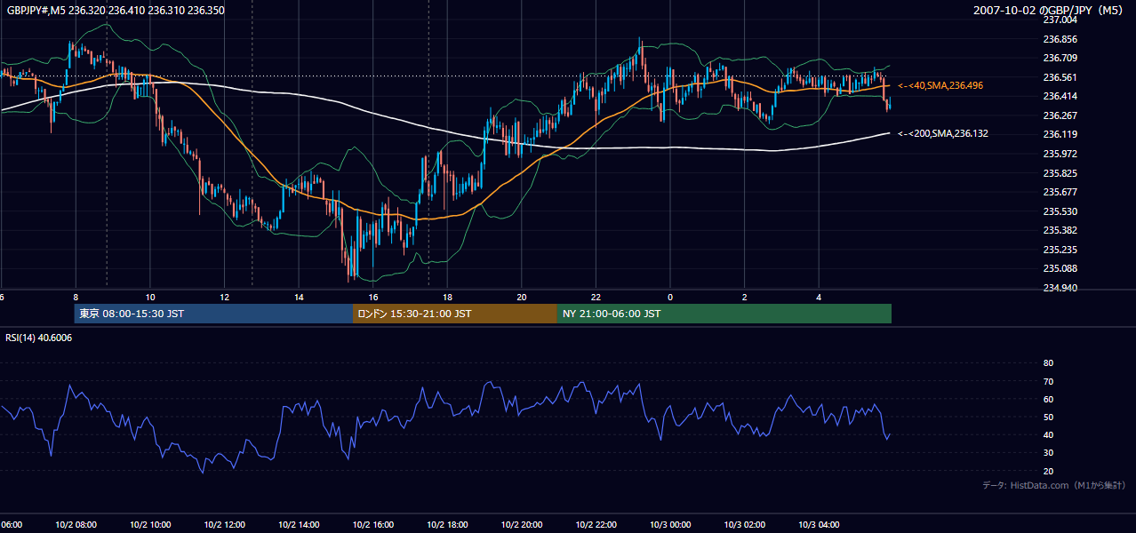Click price axis label 236.709
1136x533 pixels.
pyautogui.click(x=1060, y=58)
